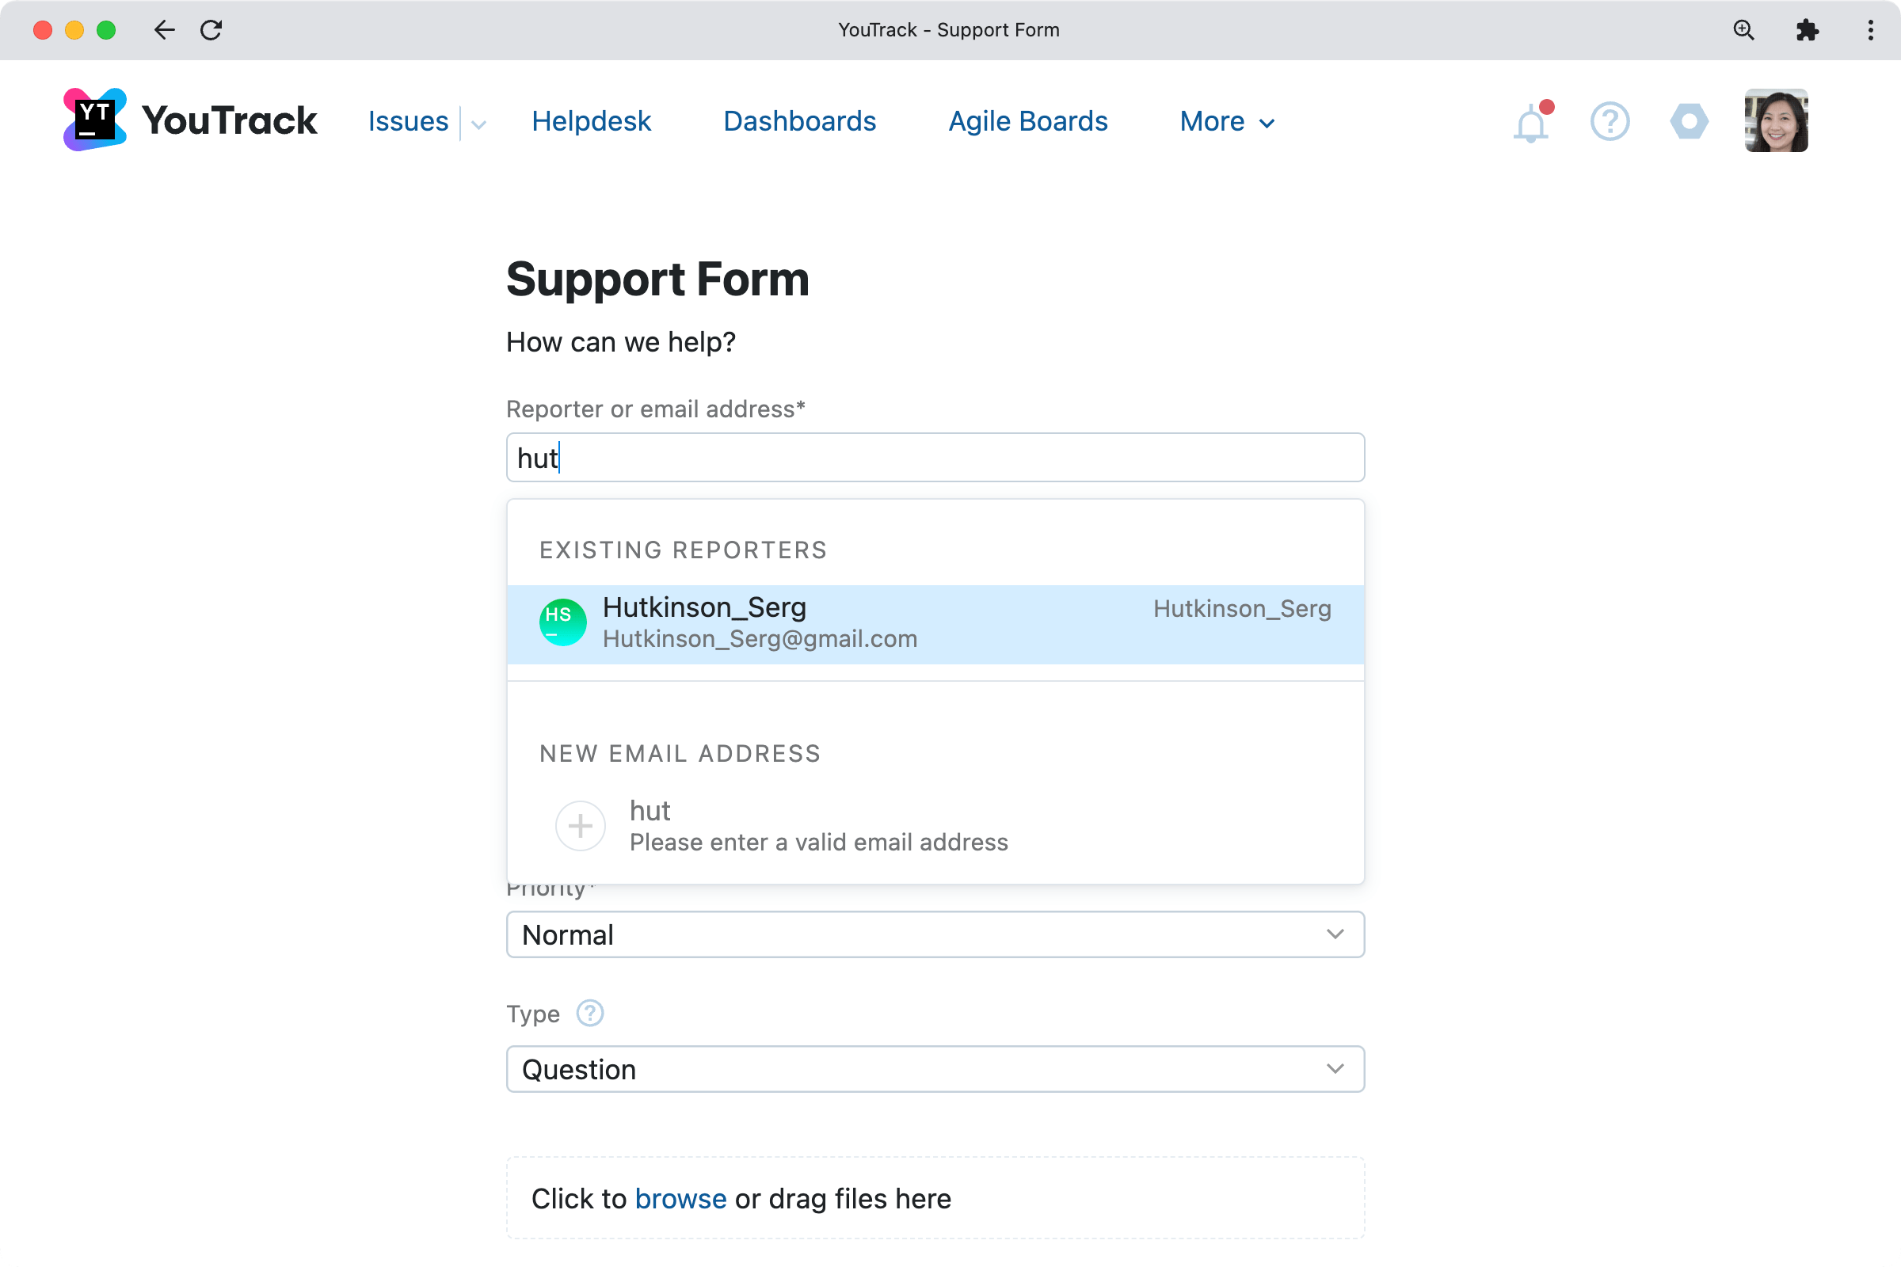Click the Hutkinson_Serg avatar initials badge
The width and height of the screenshot is (1901, 1267).
pos(562,622)
